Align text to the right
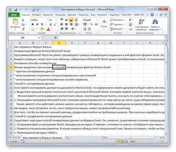Image resolution: width=176 pixels, height=152 pixels. point(71,24)
